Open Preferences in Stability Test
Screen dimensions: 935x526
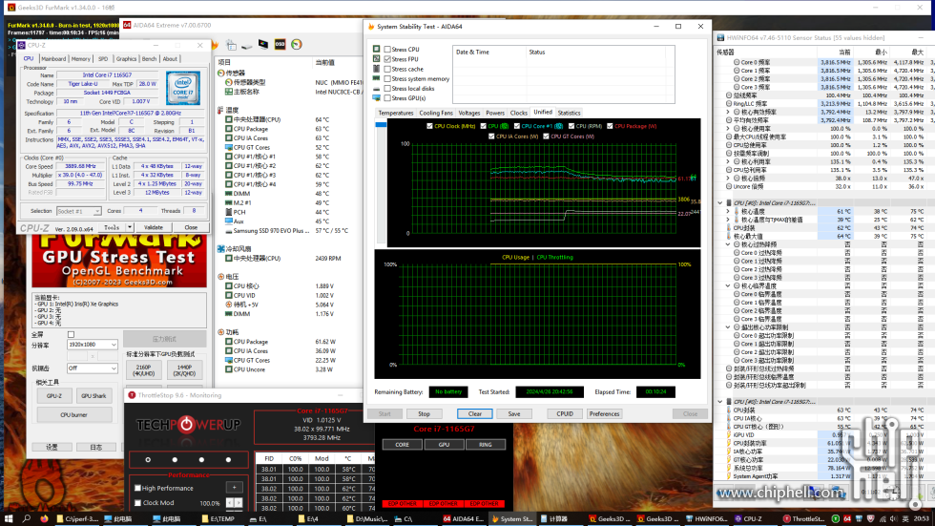(604, 414)
